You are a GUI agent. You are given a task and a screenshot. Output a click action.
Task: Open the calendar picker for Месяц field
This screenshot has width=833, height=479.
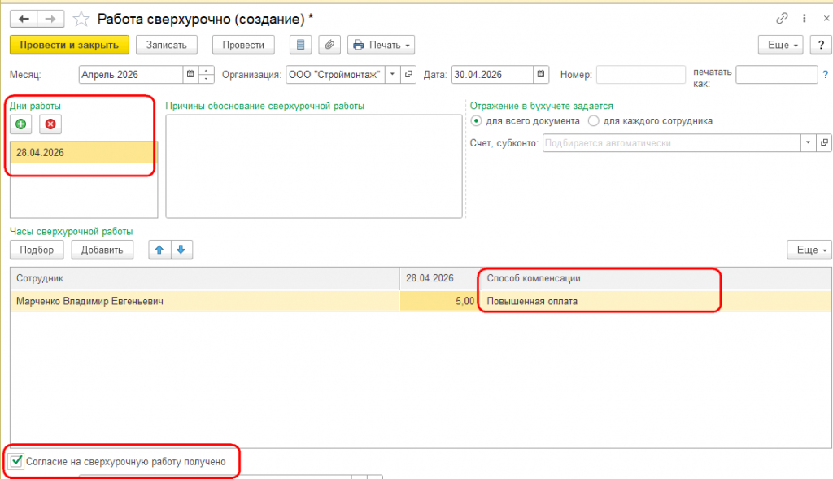click(190, 74)
